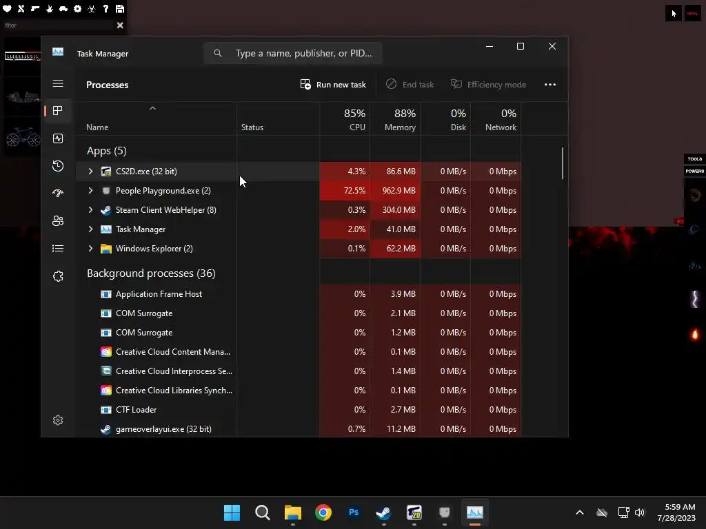This screenshot has width=706, height=529.
Task: Open the clock and date flyout
Action: (x=677, y=512)
